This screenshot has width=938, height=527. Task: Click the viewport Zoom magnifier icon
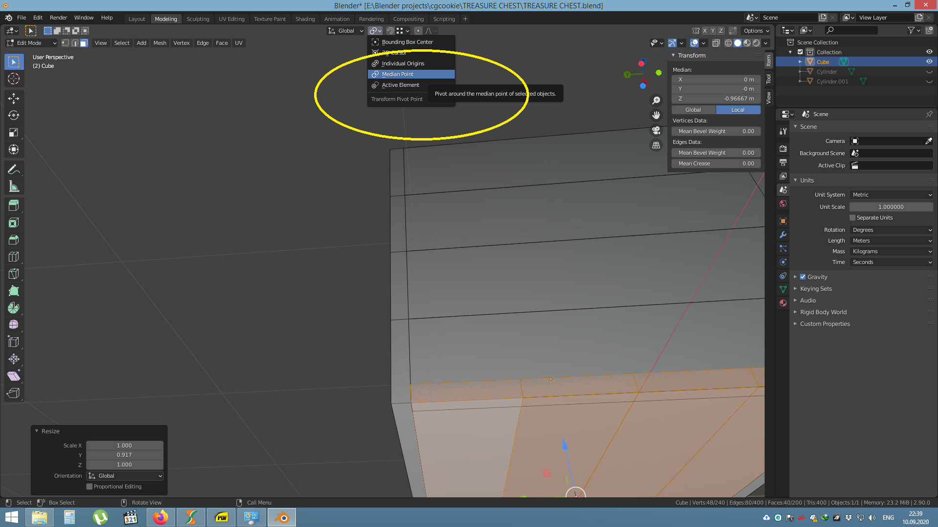[x=656, y=100]
